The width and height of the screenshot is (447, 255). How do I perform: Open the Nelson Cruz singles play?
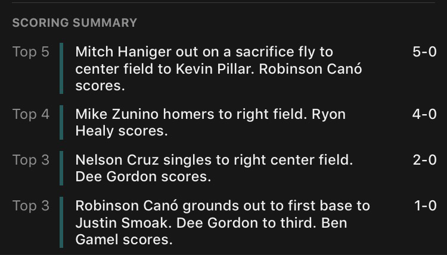point(214,168)
